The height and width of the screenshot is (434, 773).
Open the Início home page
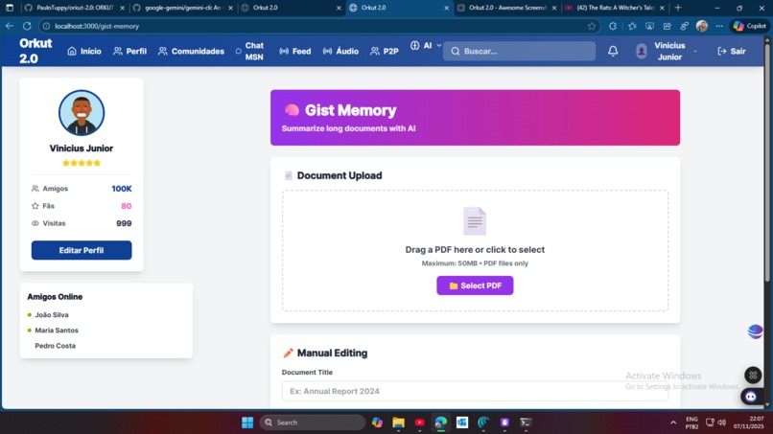pyautogui.click(x=84, y=51)
